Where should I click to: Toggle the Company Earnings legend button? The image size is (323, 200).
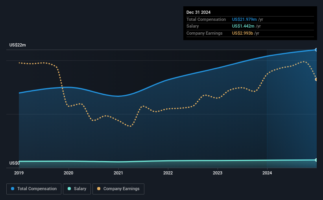pos(118,189)
